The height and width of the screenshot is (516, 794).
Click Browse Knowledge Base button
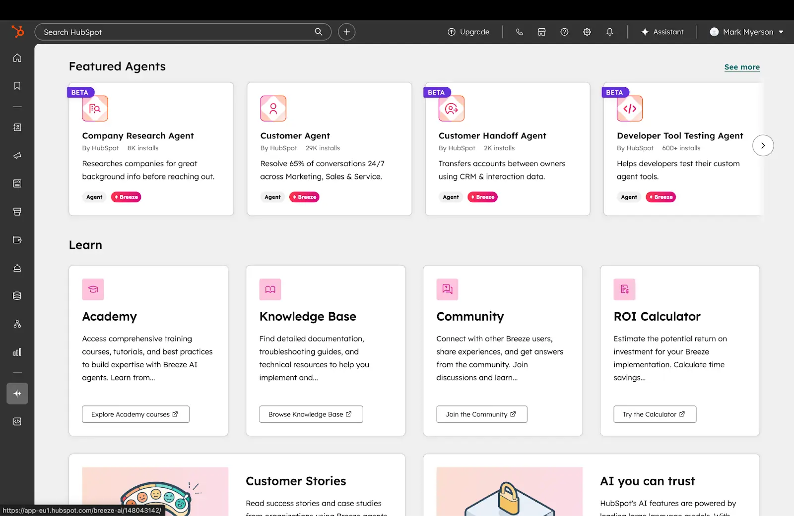coord(311,414)
